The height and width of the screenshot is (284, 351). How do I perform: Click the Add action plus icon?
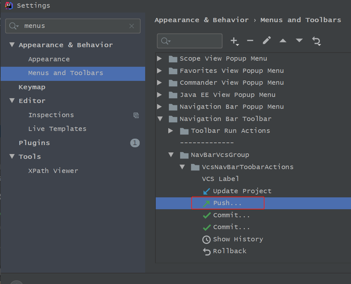click(x=234, y=41)
